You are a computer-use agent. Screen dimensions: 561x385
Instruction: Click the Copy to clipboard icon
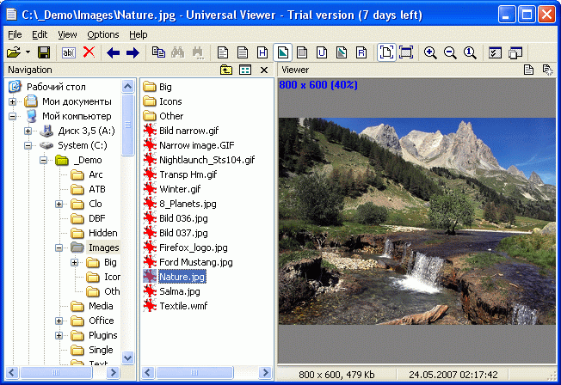pos(158,52)
